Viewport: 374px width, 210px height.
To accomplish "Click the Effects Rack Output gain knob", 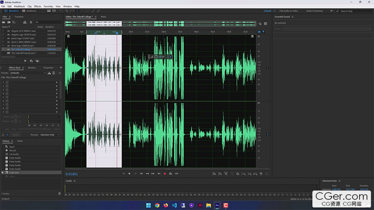I will (x=16, y=121).
